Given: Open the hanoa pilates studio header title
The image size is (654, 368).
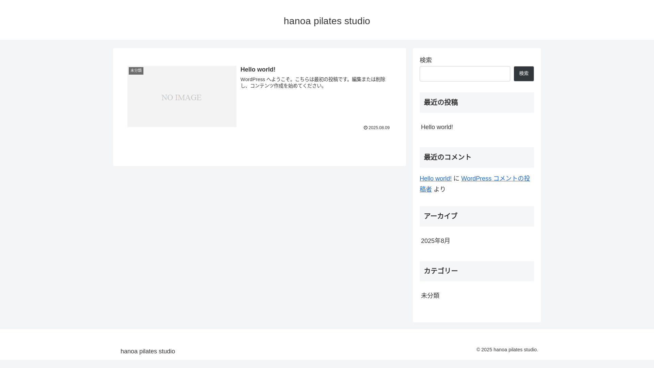Looking at the screenshot, I should point(327,21).
